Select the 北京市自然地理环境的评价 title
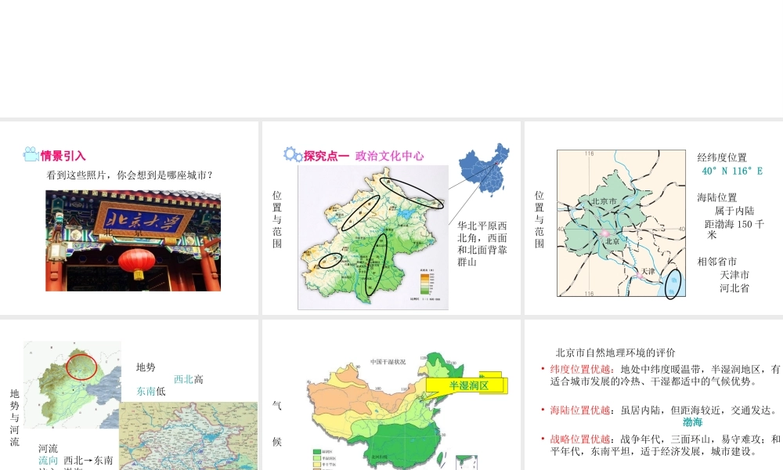This screenshot has height=470, width=783. tap(615, 352)
